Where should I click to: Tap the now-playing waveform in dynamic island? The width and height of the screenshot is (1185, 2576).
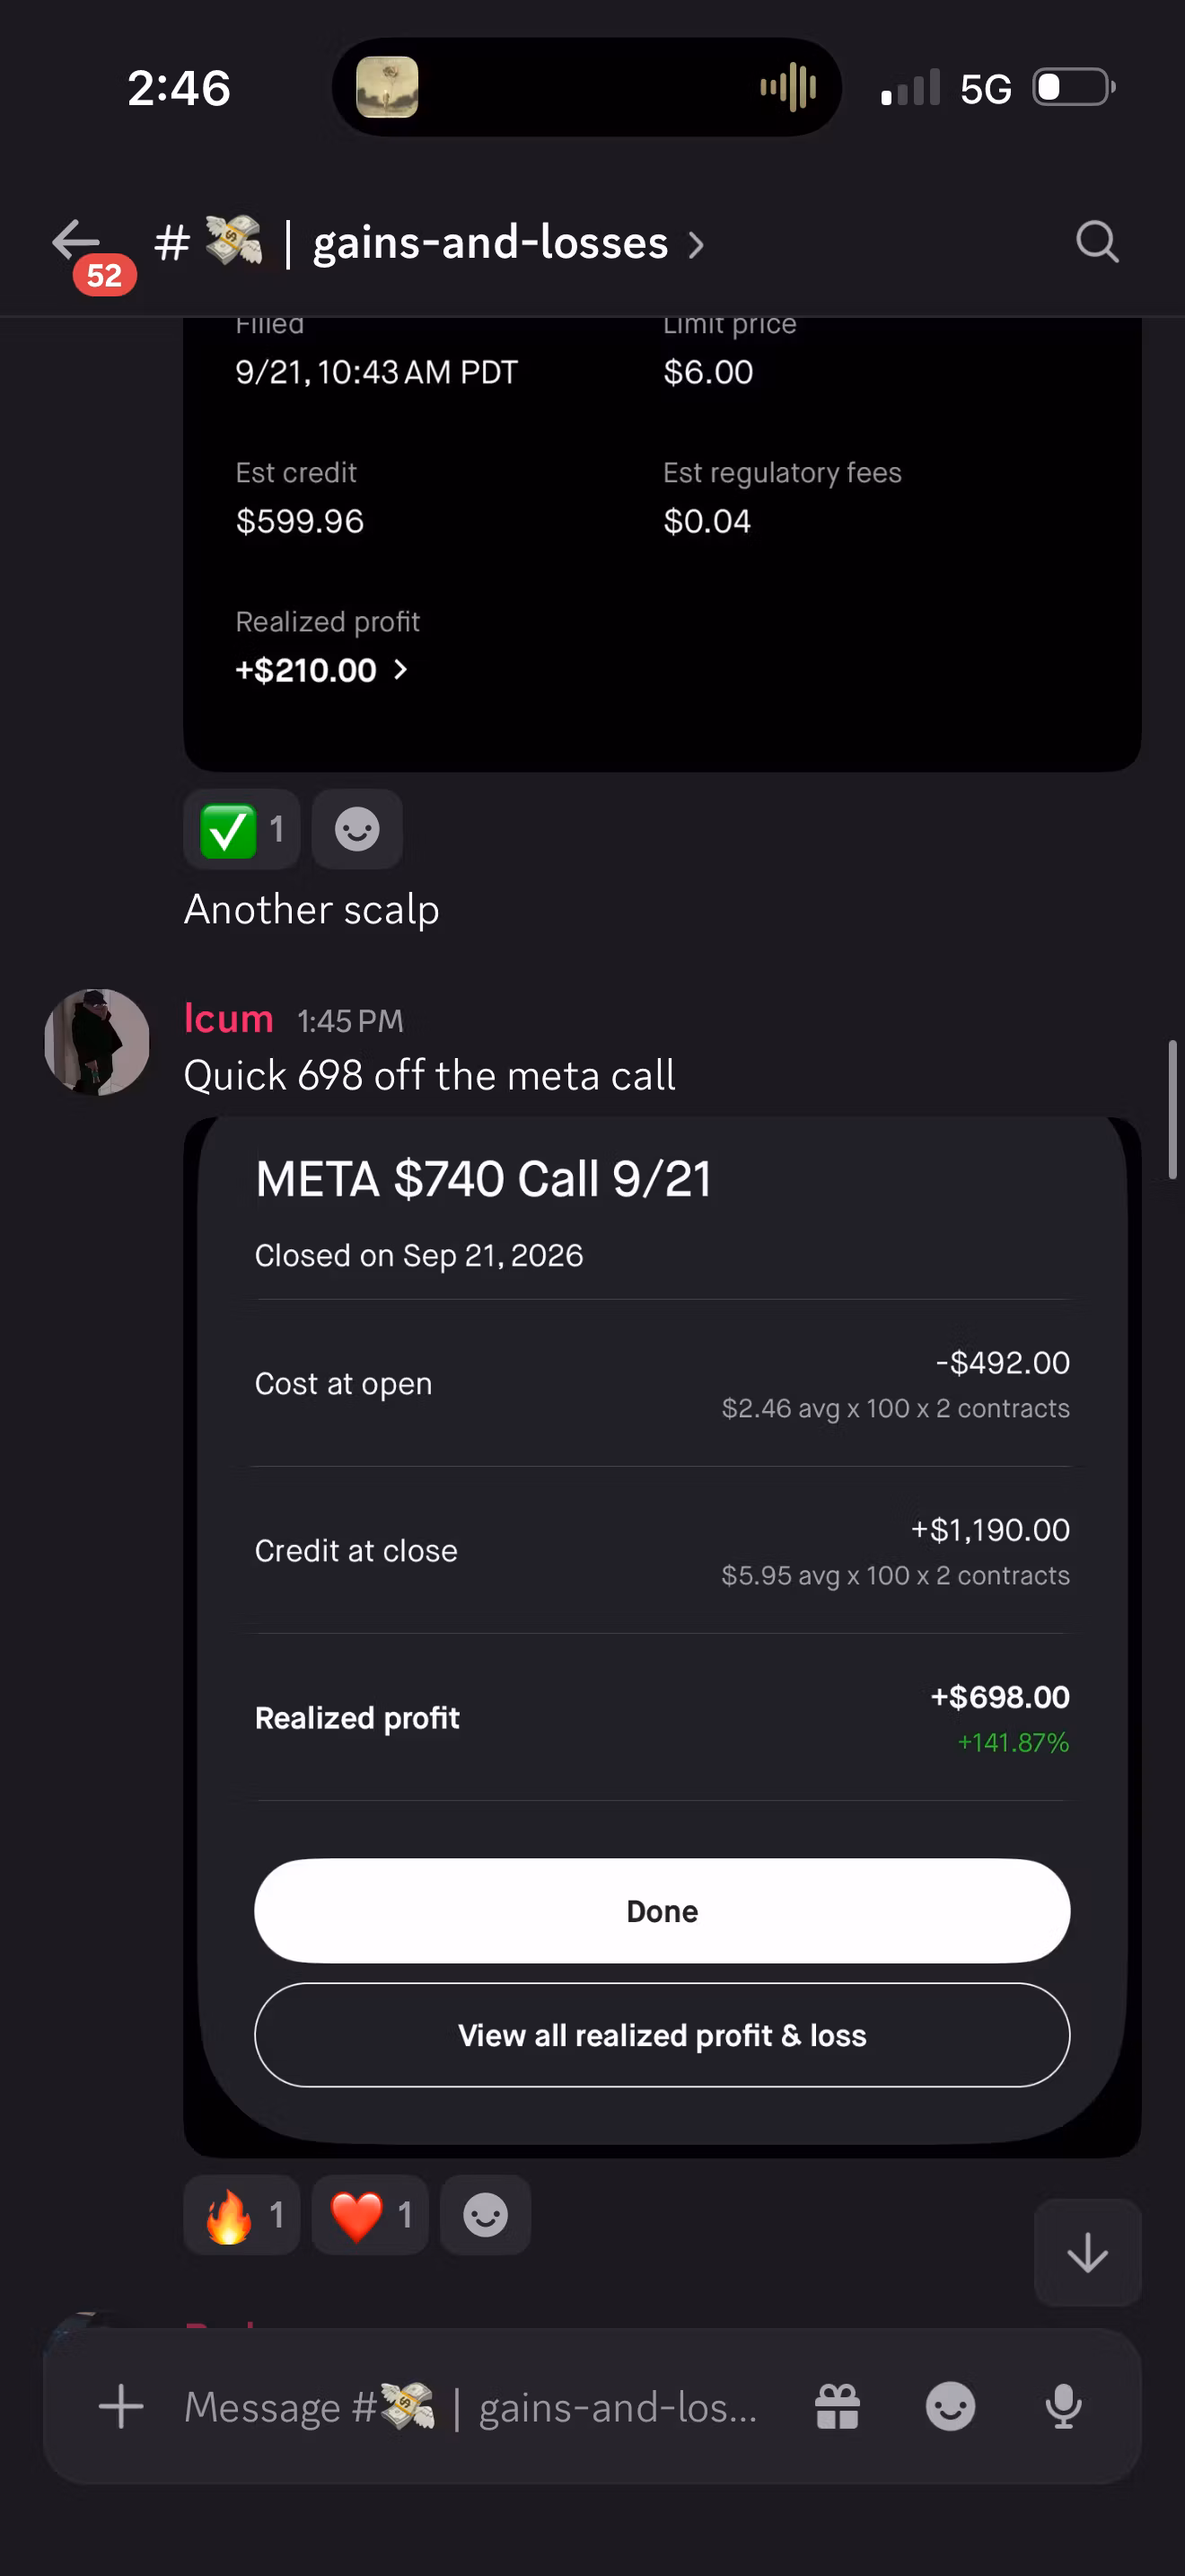[x=788, y=87]
